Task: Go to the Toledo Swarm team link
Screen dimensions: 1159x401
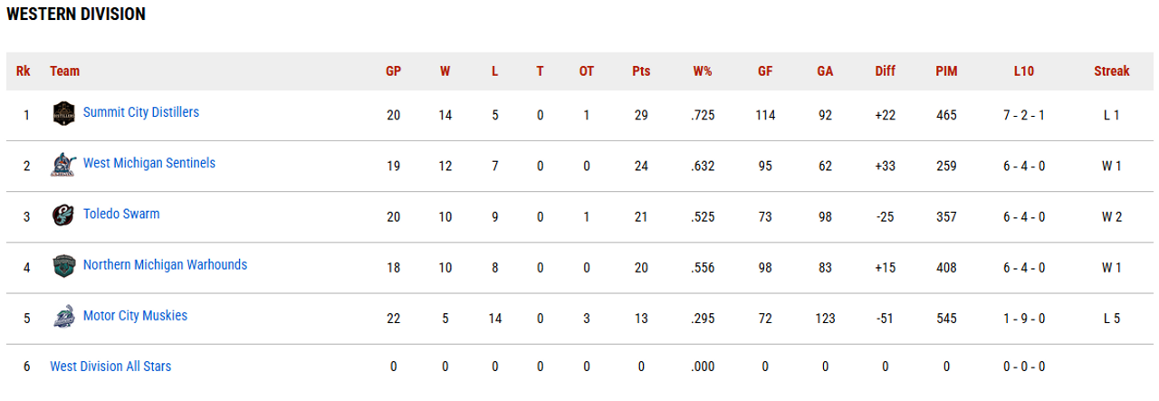Action: click(121, 214)
